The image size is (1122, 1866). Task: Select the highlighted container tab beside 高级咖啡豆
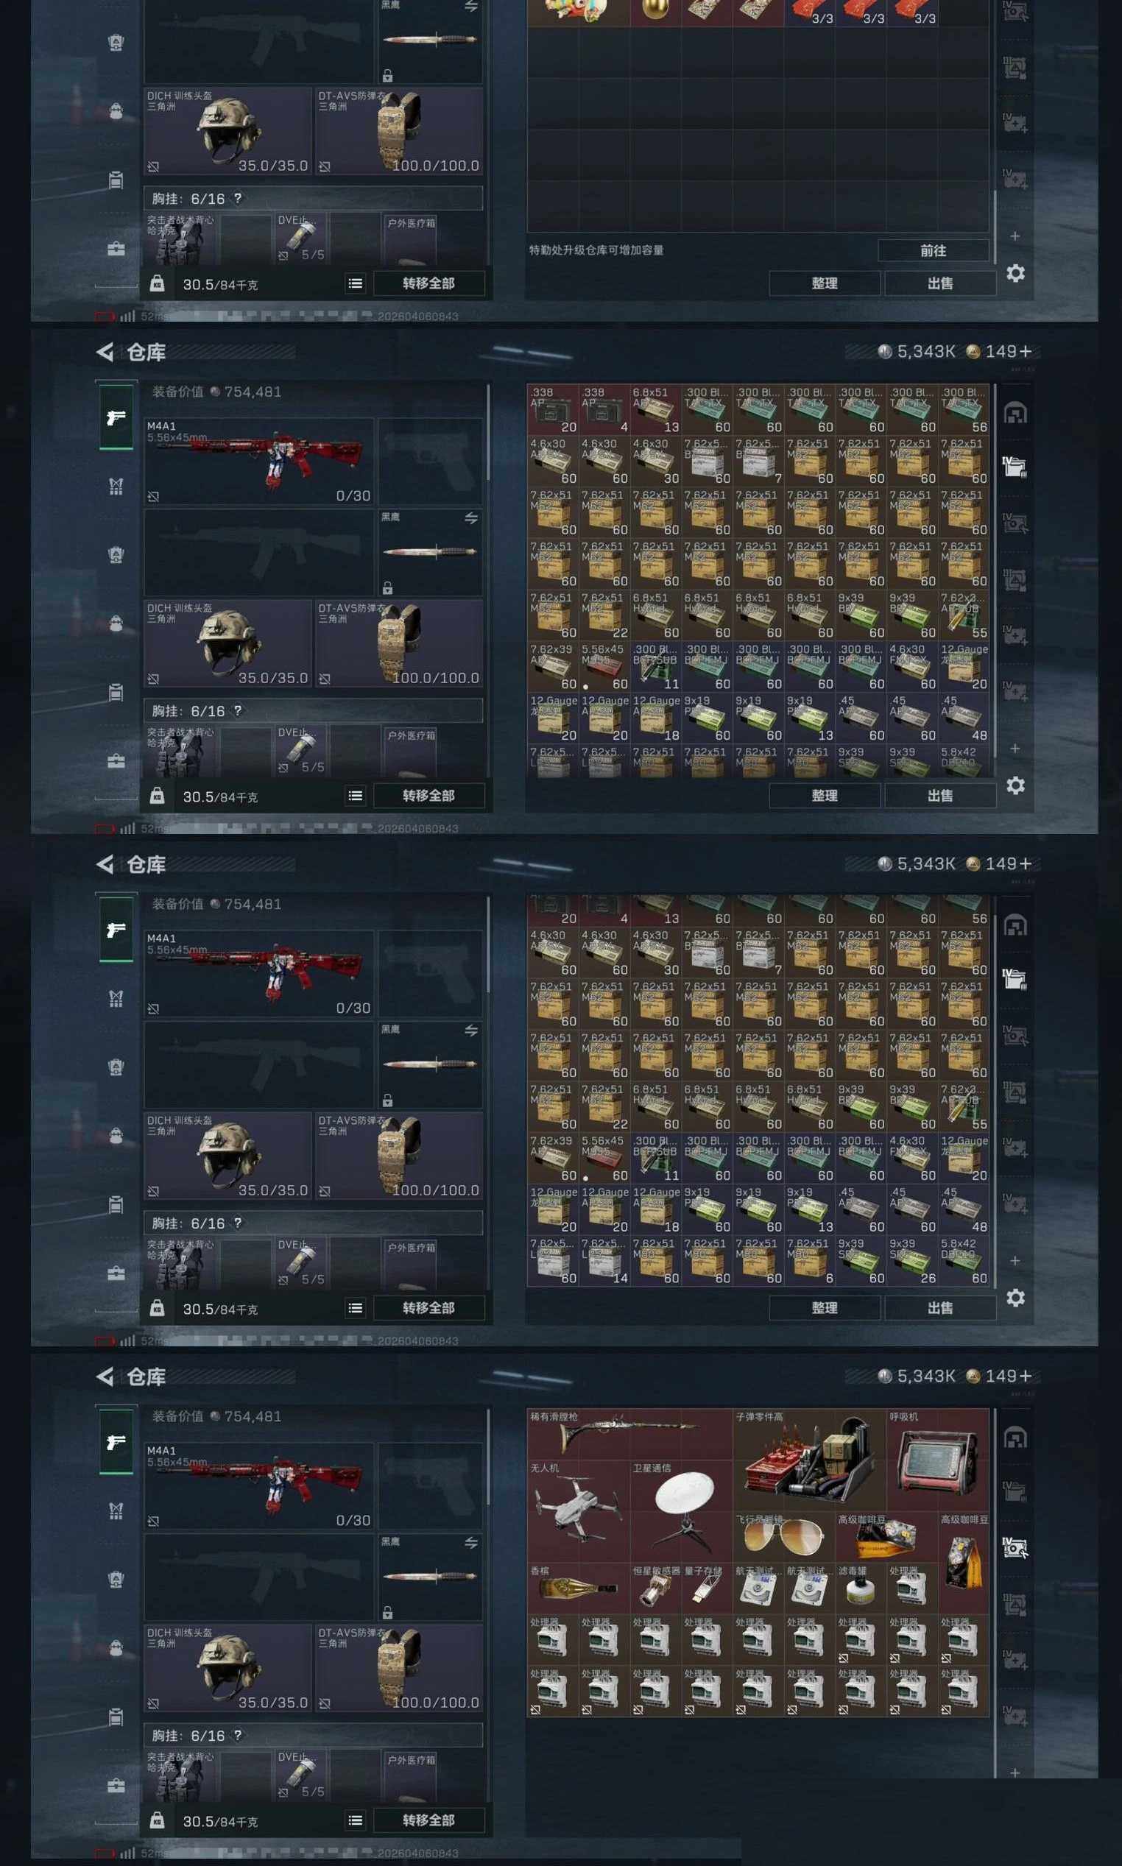(x=1015, y=1547)
